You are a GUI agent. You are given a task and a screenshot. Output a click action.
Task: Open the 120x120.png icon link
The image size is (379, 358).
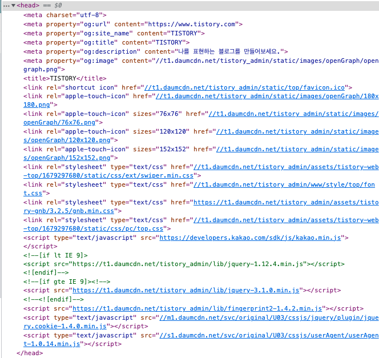click(x=201, y=136)
